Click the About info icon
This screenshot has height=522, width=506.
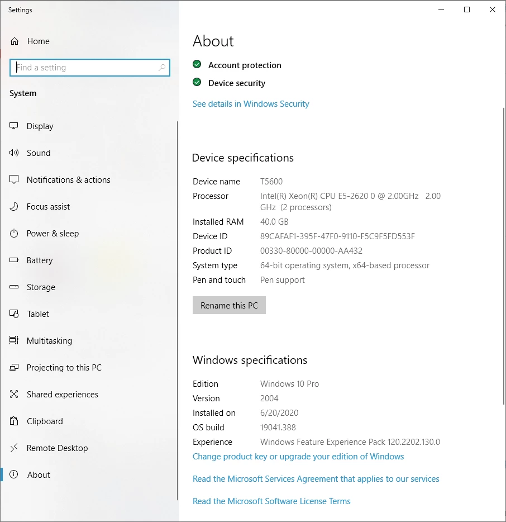(x=13, y=474)
